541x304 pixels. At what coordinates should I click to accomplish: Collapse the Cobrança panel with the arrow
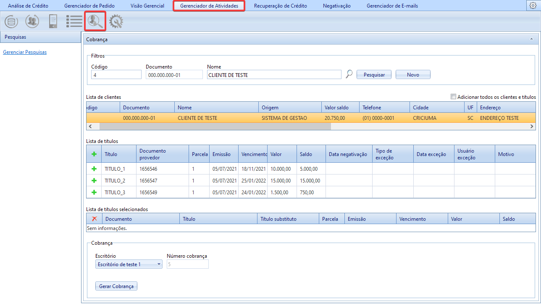[531, 39]
